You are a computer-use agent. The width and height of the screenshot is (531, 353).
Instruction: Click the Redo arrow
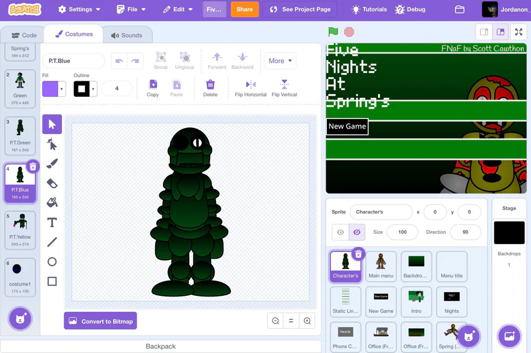pyautogui.click(x=135, y=61)
